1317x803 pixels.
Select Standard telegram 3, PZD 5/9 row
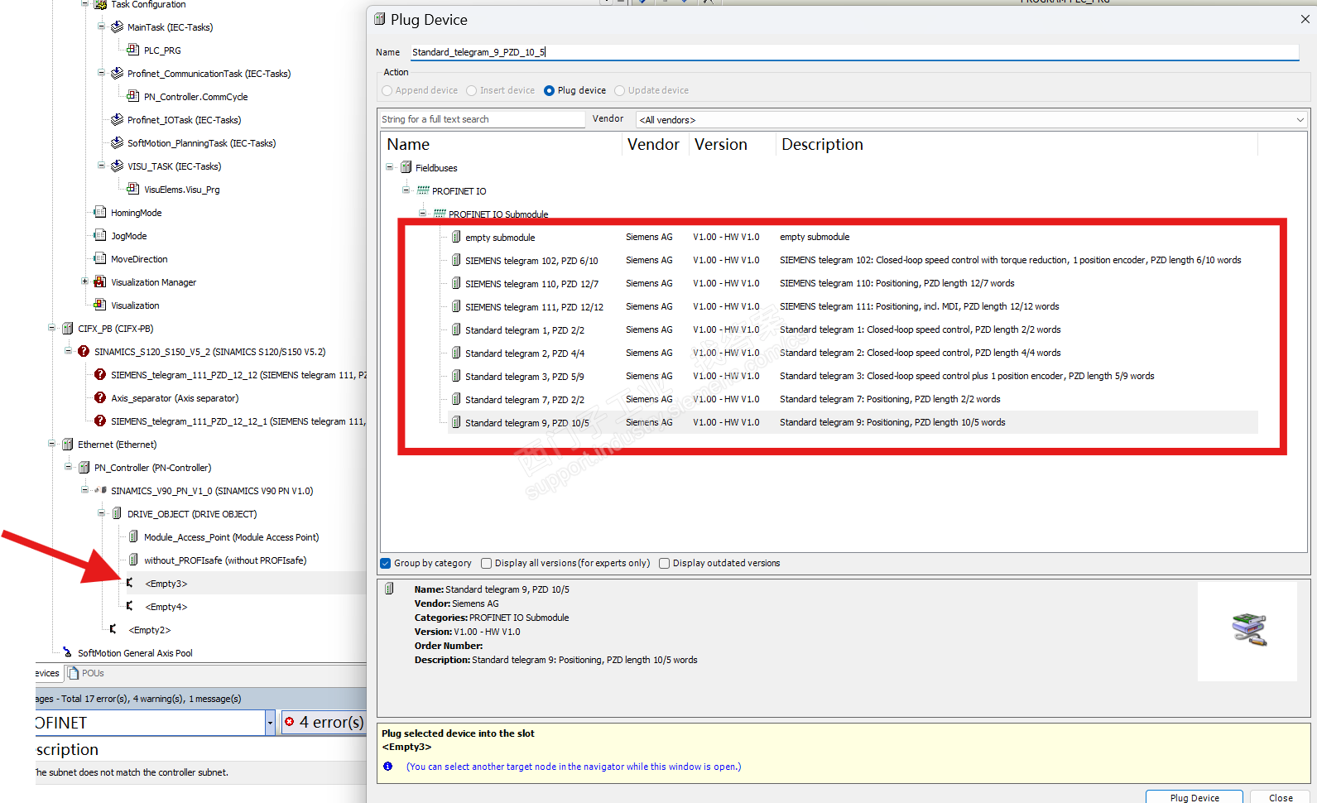tap(853, 377)
